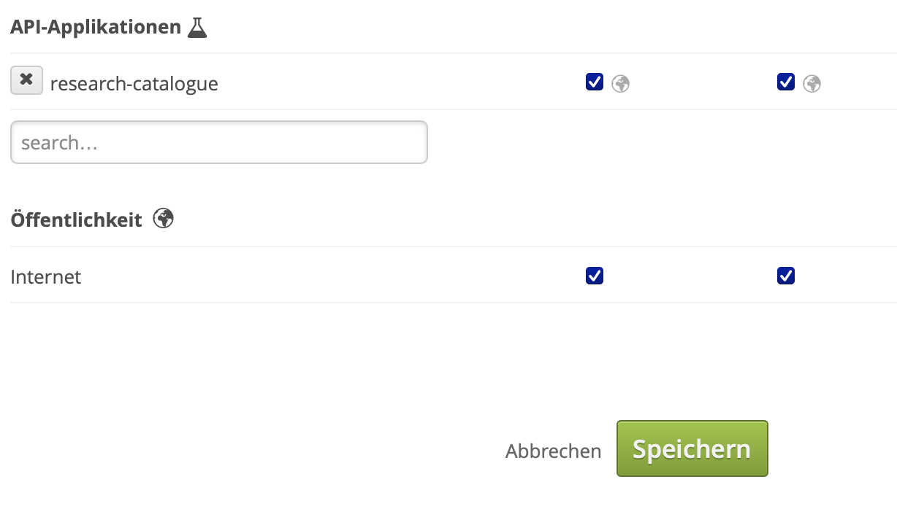Uncheck the left Internet checkbox
This screenshot has height=509, width=897.
pos(595,276)
